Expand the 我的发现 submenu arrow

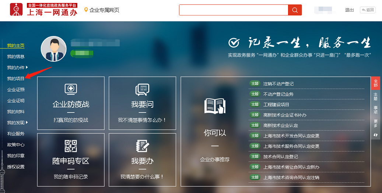[x=27, y=122]
